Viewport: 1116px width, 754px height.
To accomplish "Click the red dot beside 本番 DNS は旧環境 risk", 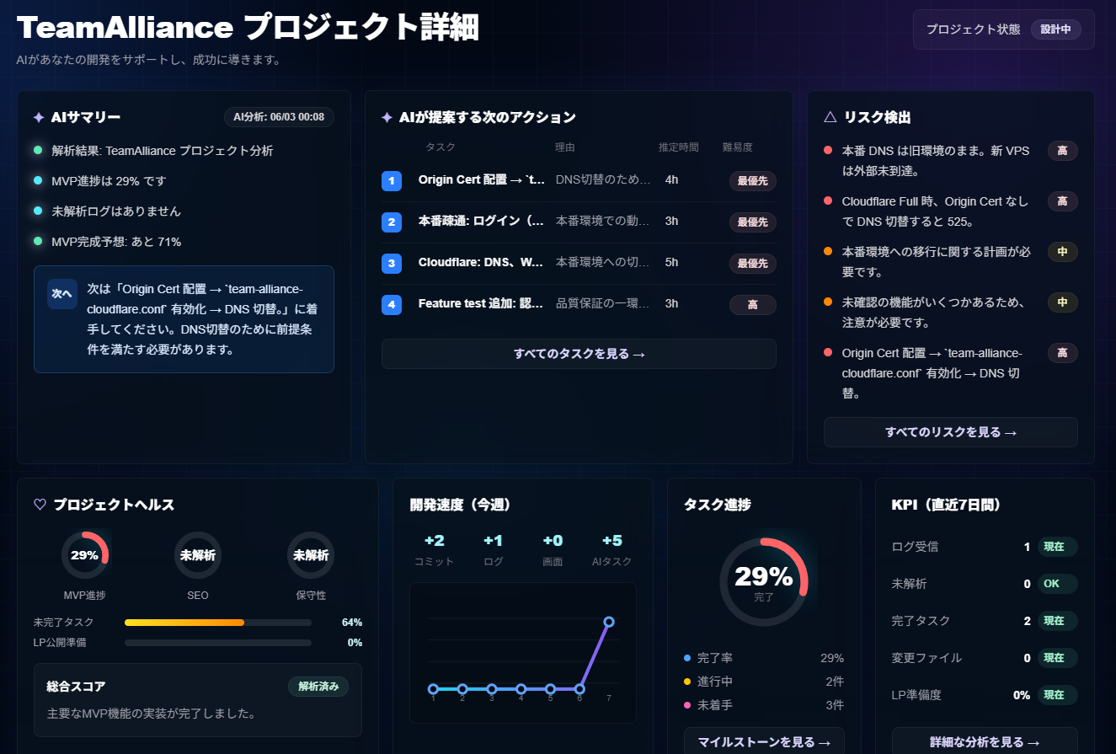I will (828, 151).
